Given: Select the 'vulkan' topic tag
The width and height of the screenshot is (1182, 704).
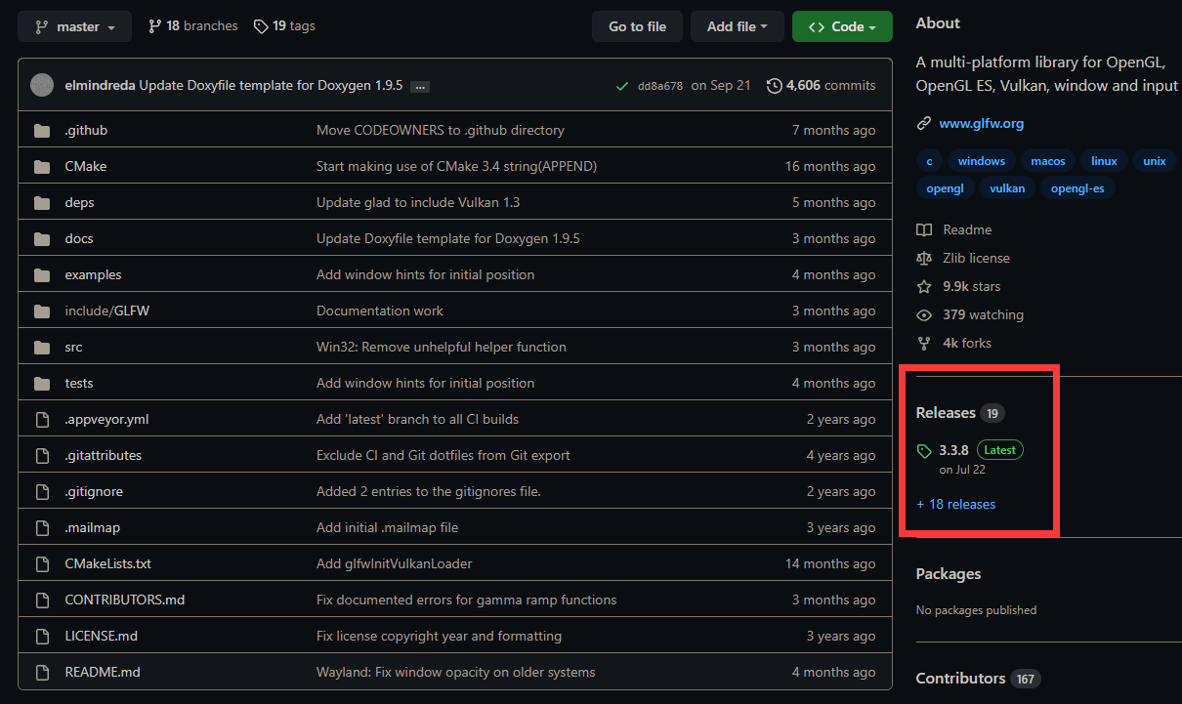Looking at the screenshot, I should 1007,188.
